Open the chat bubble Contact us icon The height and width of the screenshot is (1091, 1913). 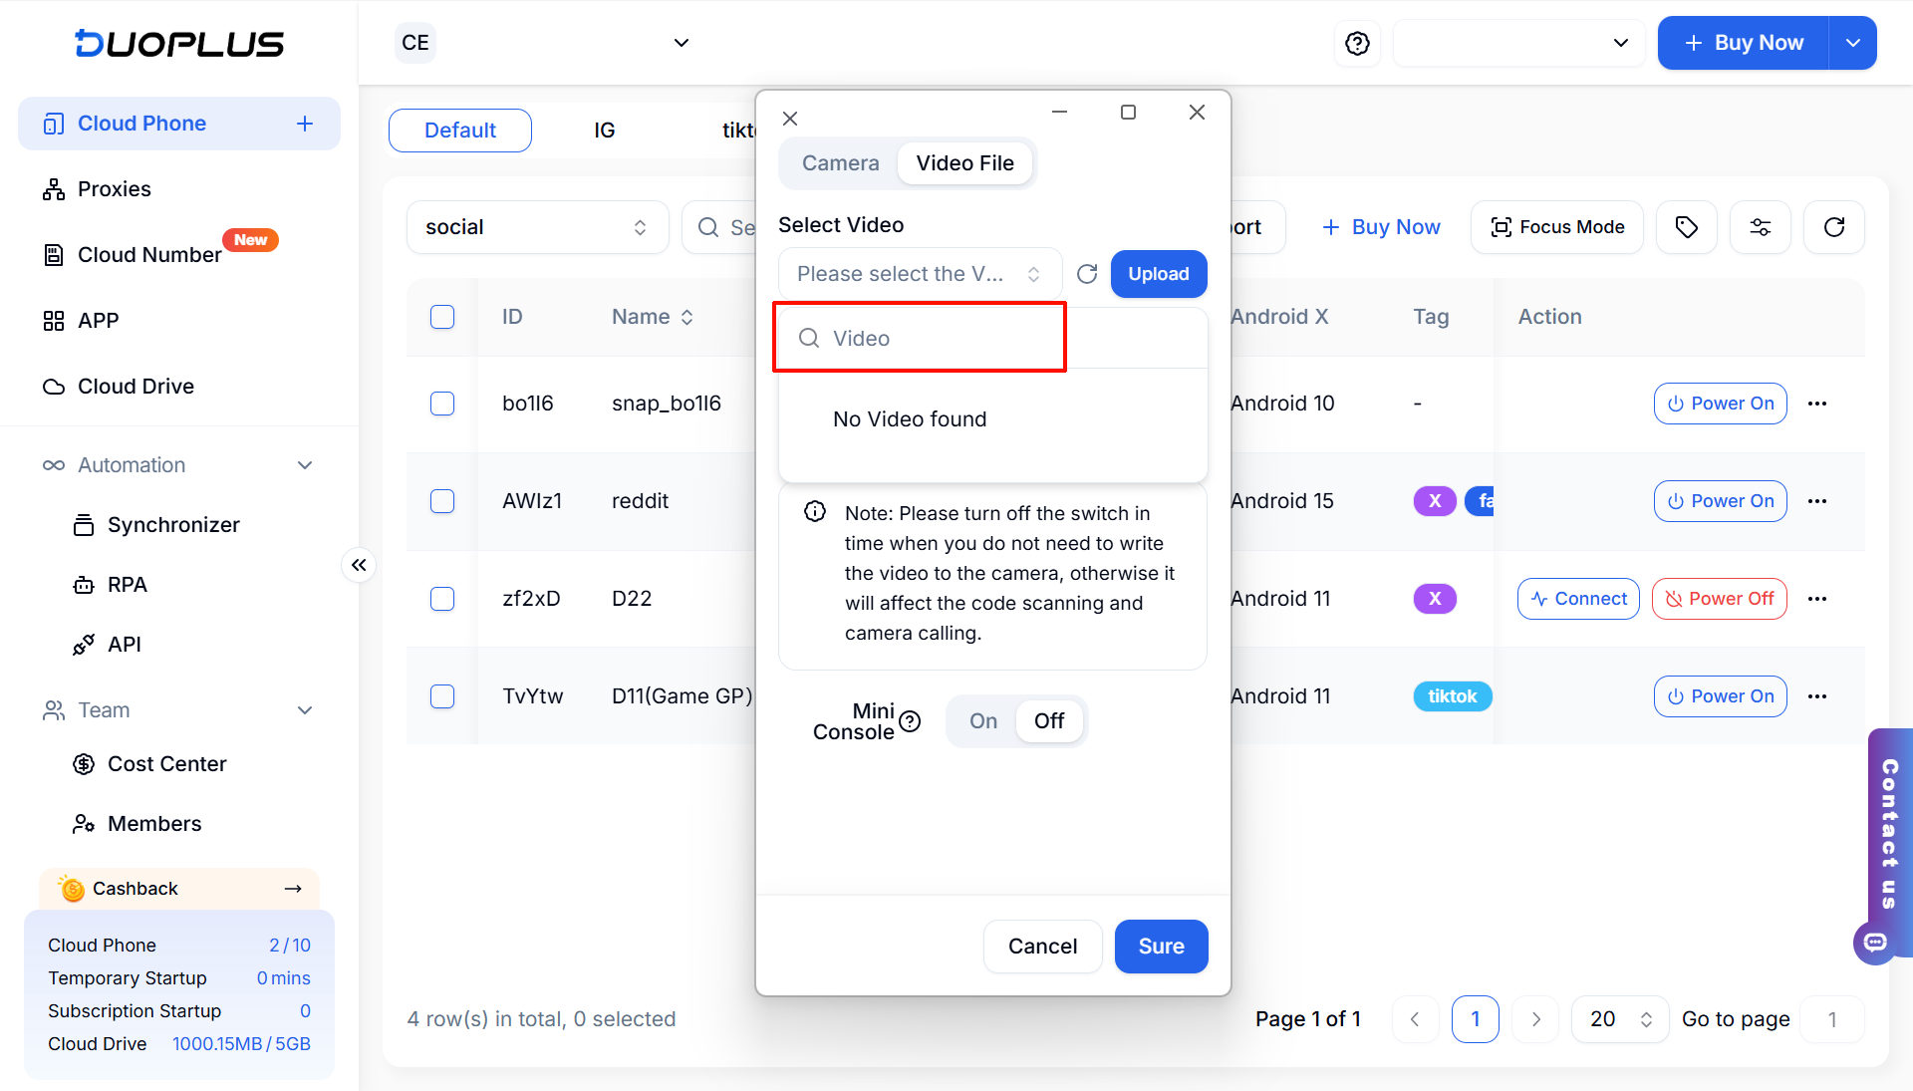coord(1875,942)
